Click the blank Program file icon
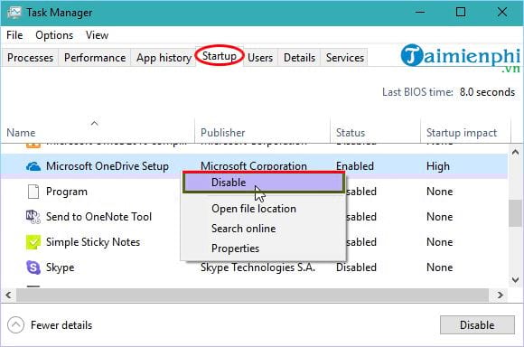The image size is (524, 347). [33, 192]
